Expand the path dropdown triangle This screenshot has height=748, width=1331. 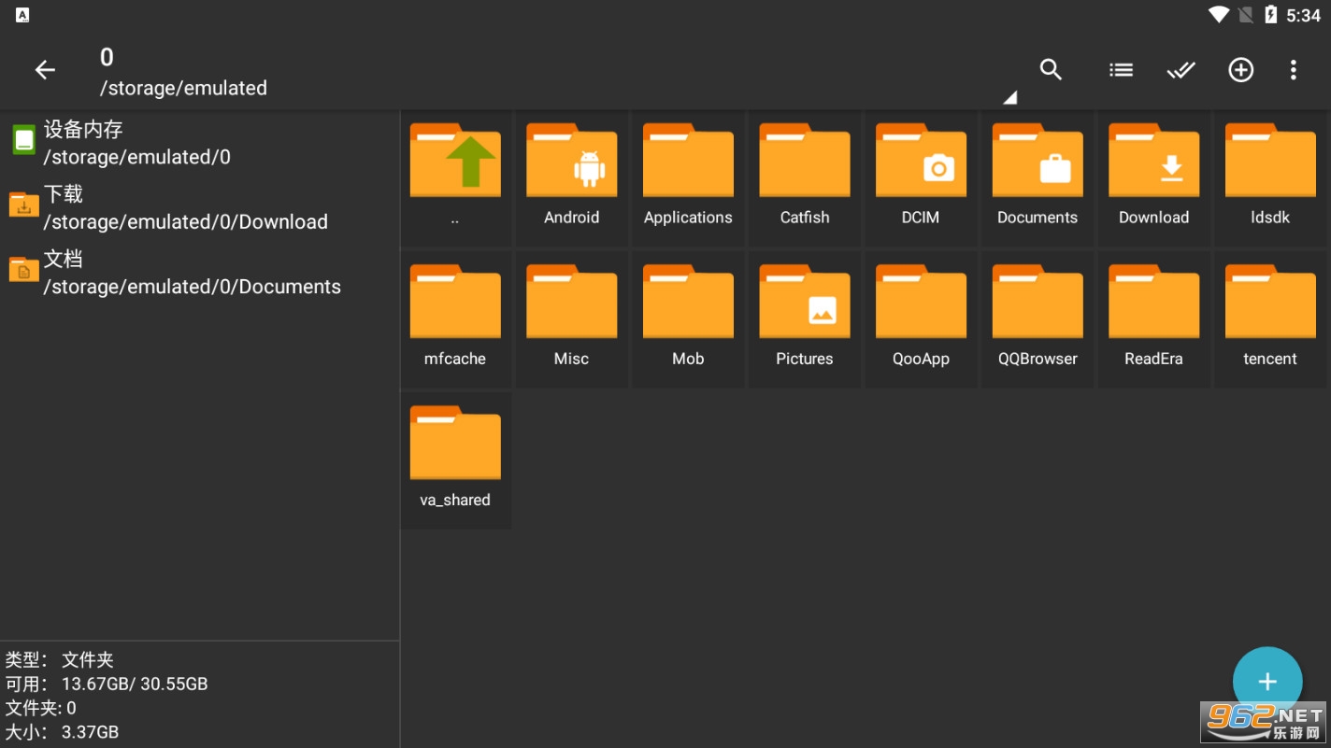click(x=1009, y=97)
